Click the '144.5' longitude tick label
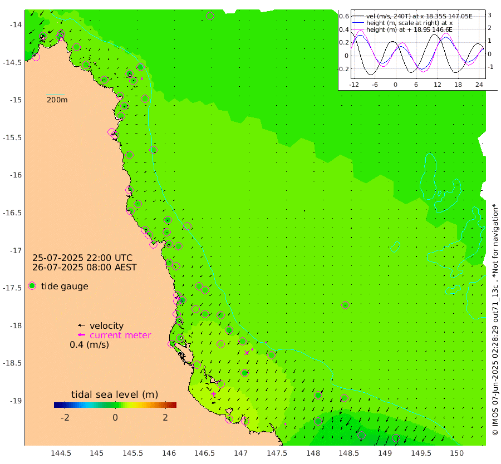501x464 pixels. click(x=61, y=453)
